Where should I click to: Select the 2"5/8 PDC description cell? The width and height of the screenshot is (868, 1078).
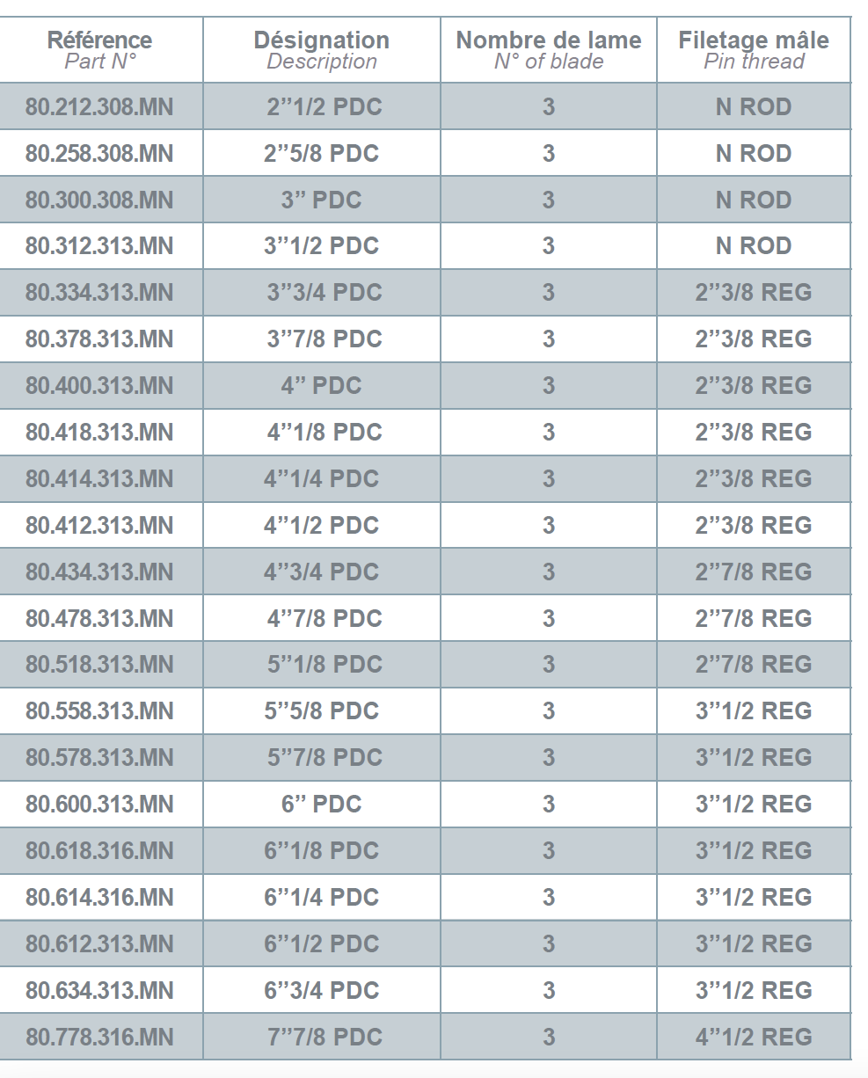point(322,154)
